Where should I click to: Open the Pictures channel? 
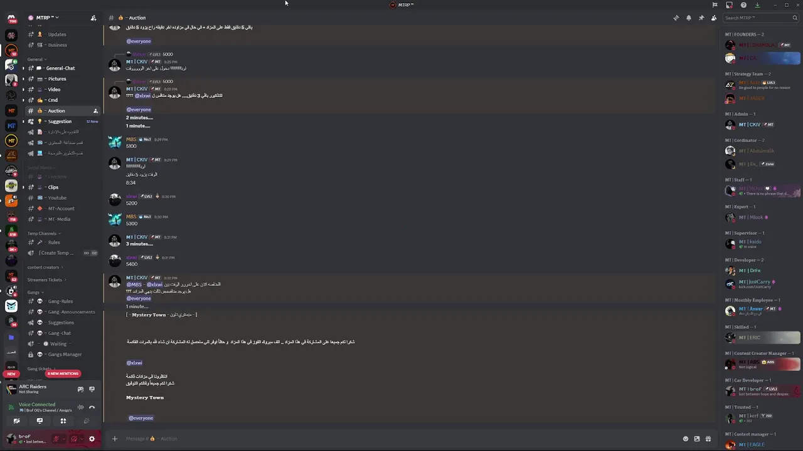point(56,79)
